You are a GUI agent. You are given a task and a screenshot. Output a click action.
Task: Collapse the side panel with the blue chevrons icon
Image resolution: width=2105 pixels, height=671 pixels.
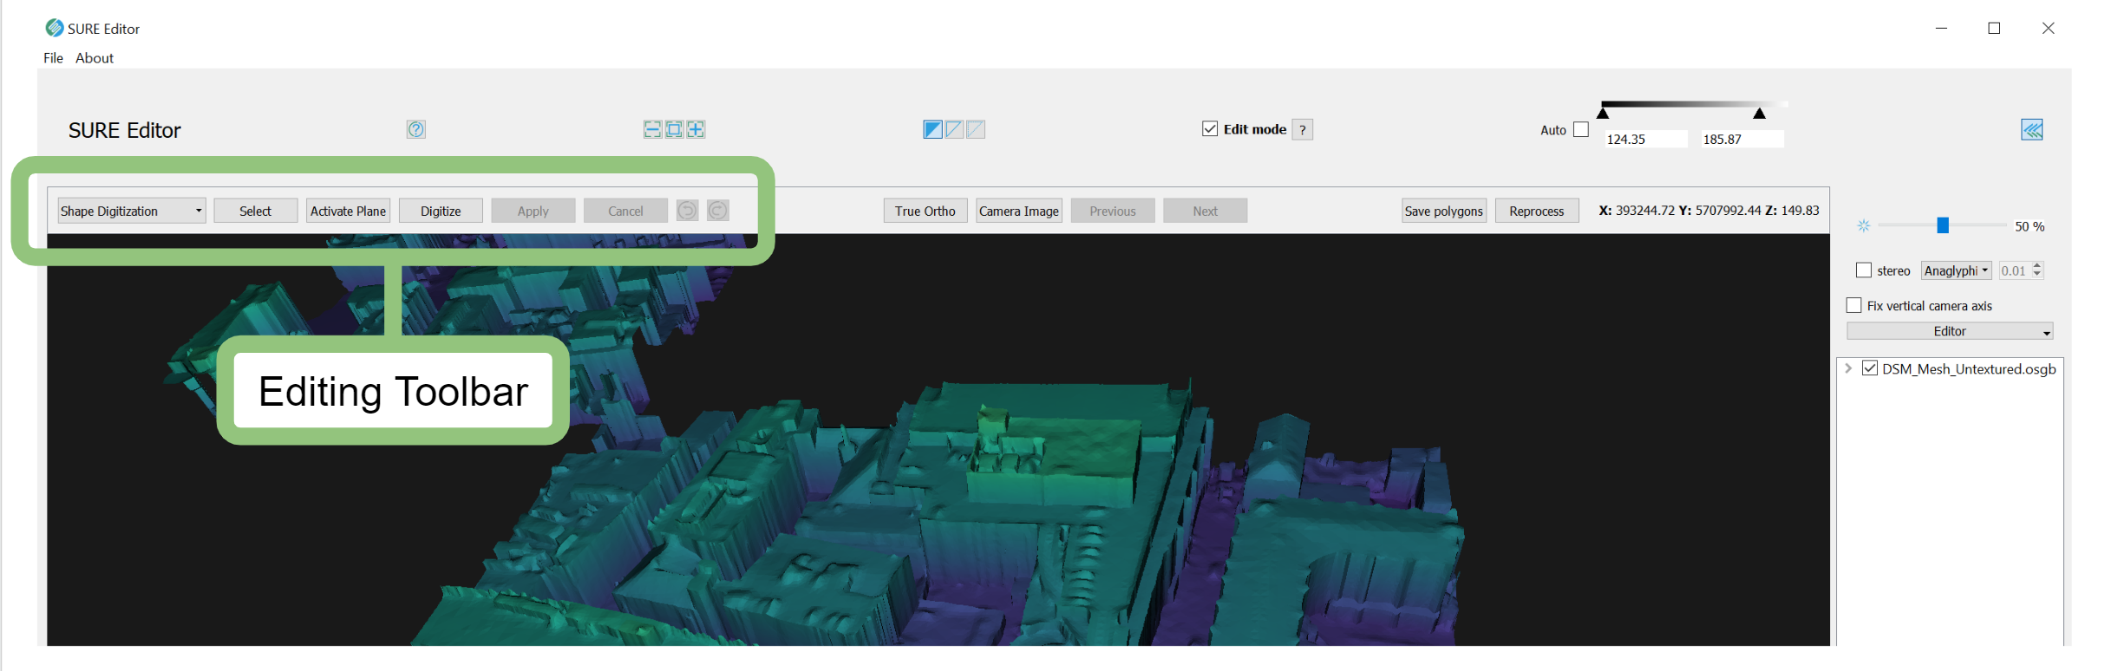click(x=2032, y=129)
